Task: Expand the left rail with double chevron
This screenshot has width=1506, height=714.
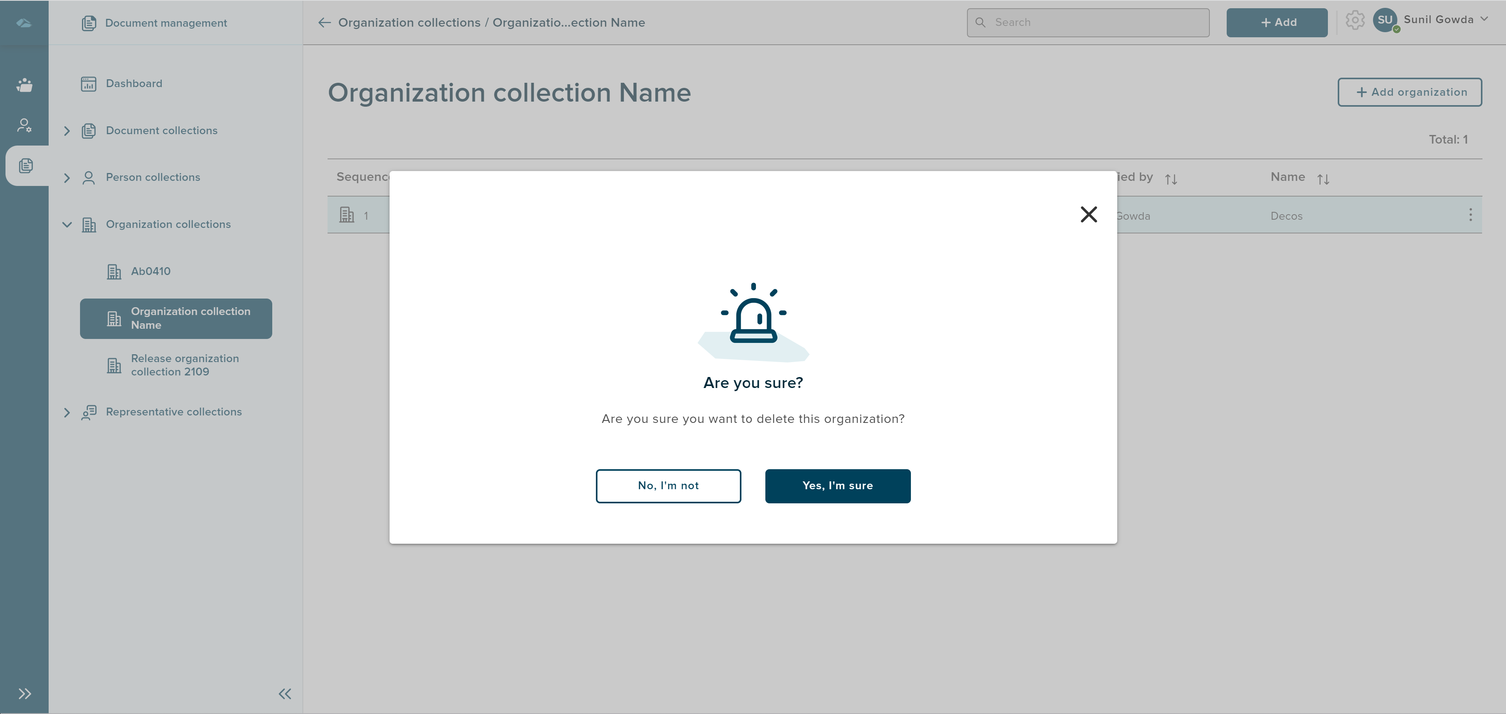Action: pyautogui.click(x=24, y=694)
